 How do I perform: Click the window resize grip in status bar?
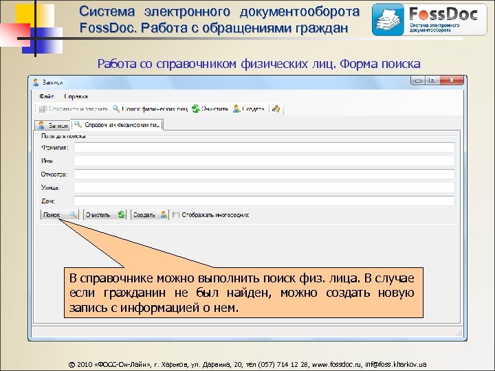459,333
